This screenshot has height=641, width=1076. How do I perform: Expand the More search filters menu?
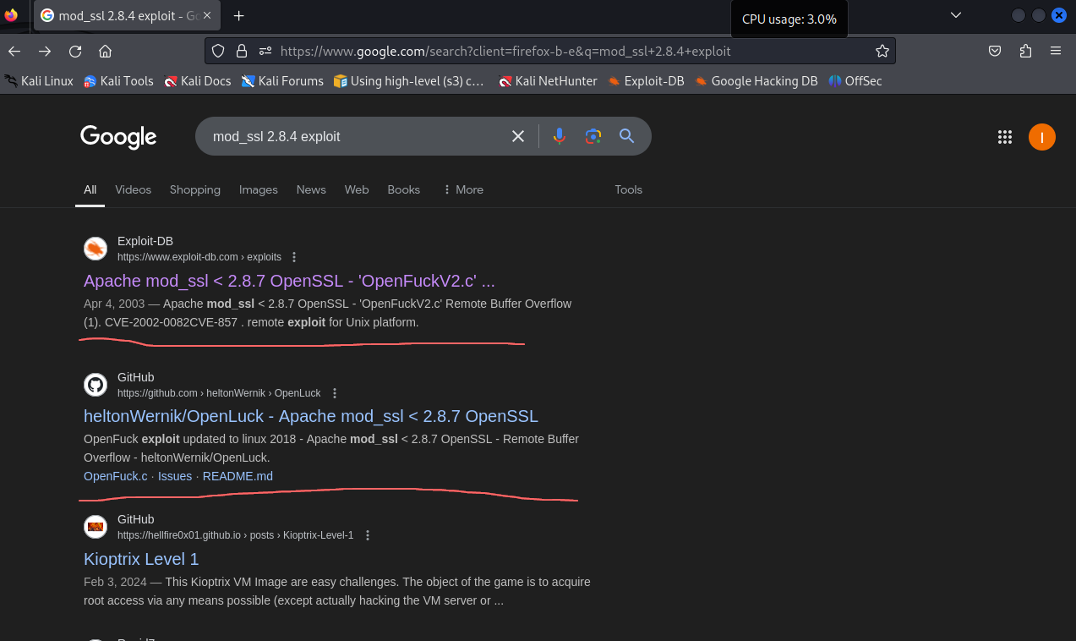pos(462,189)
